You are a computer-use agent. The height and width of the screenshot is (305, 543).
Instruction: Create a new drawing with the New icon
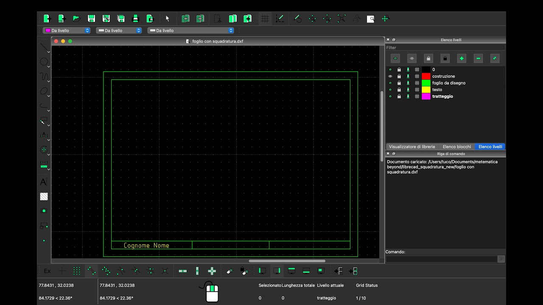coord(47,19)
